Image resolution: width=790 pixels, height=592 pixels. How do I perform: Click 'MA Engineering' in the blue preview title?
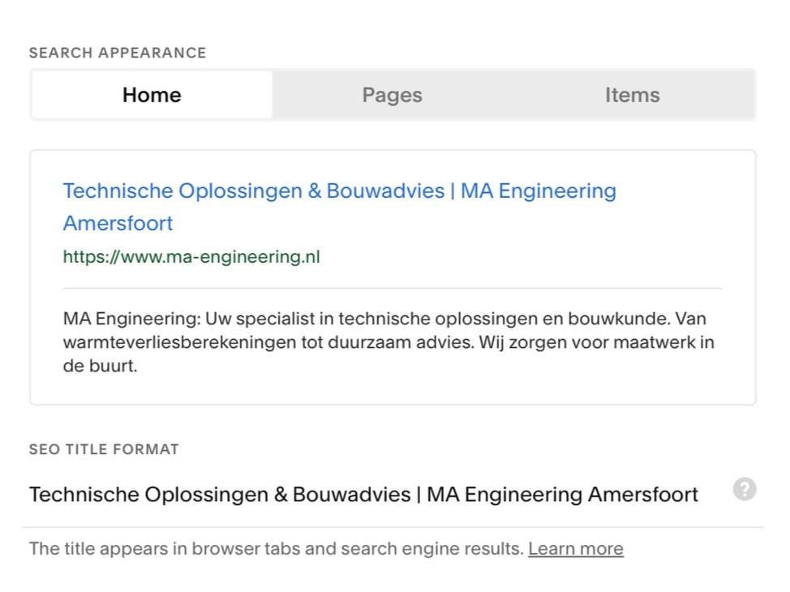tap(539, 191)
